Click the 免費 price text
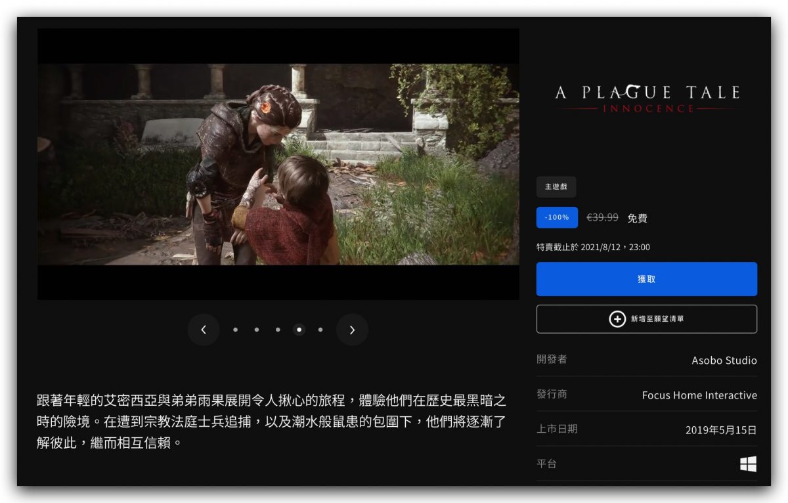Image resolution: width=788 pixels, height=503 pixels. pos(637,218)
